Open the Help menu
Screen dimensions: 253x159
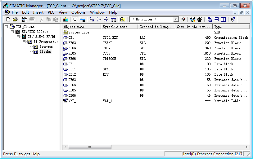pyautogui.click(x=113, y=12)
